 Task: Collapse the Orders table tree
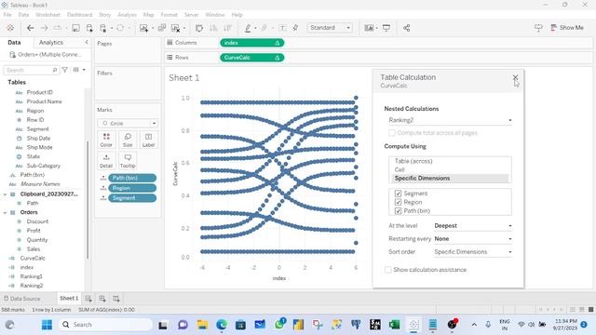point(5,213)
